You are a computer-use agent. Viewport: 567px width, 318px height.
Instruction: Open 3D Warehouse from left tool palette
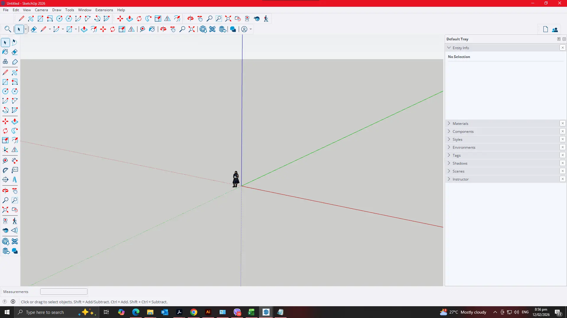[5, 241]
